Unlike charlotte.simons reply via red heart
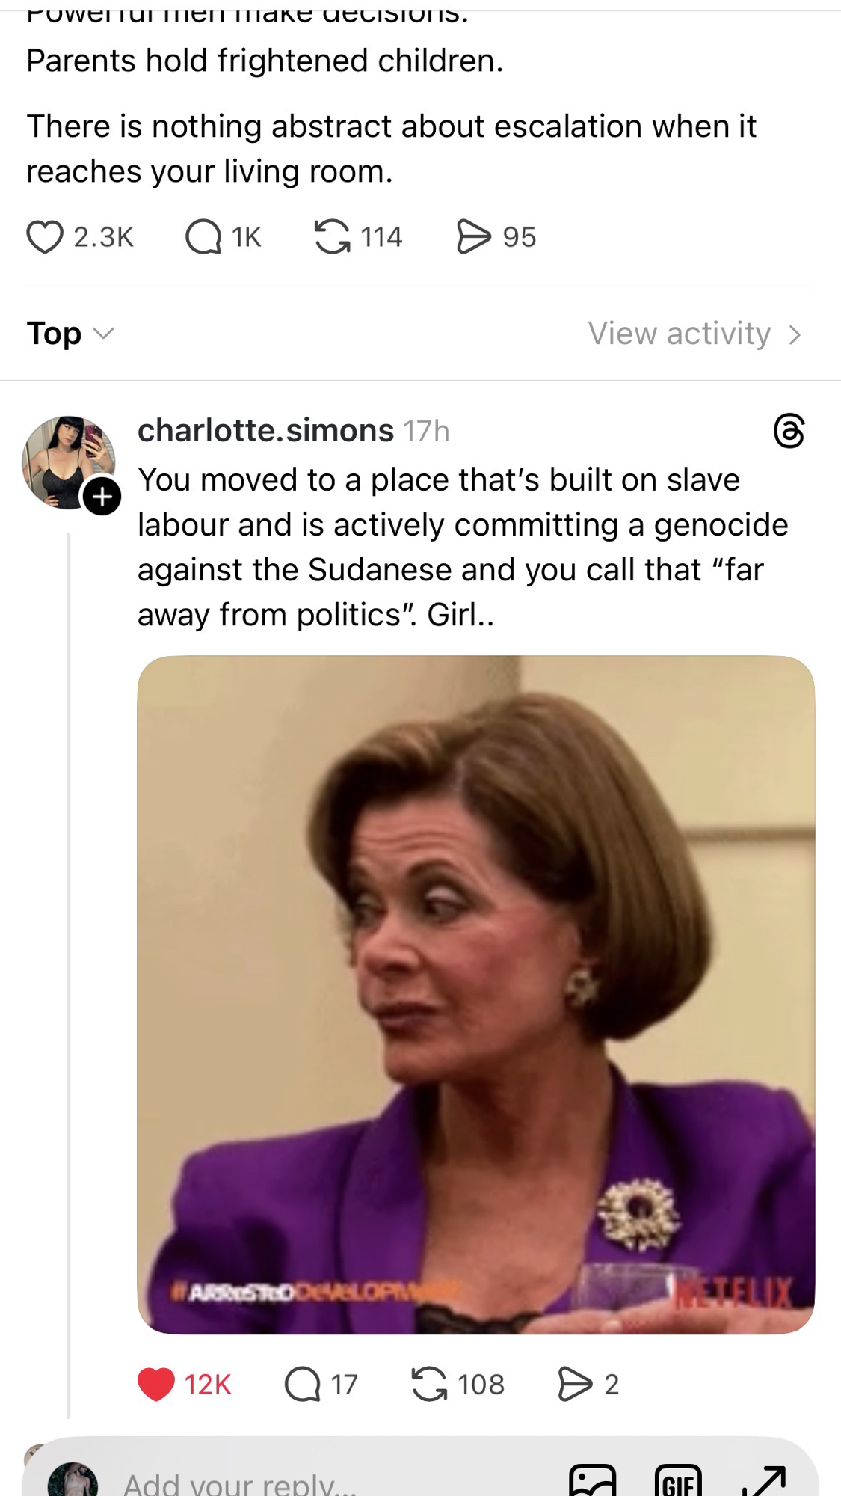 click(x=155, y=1384)
